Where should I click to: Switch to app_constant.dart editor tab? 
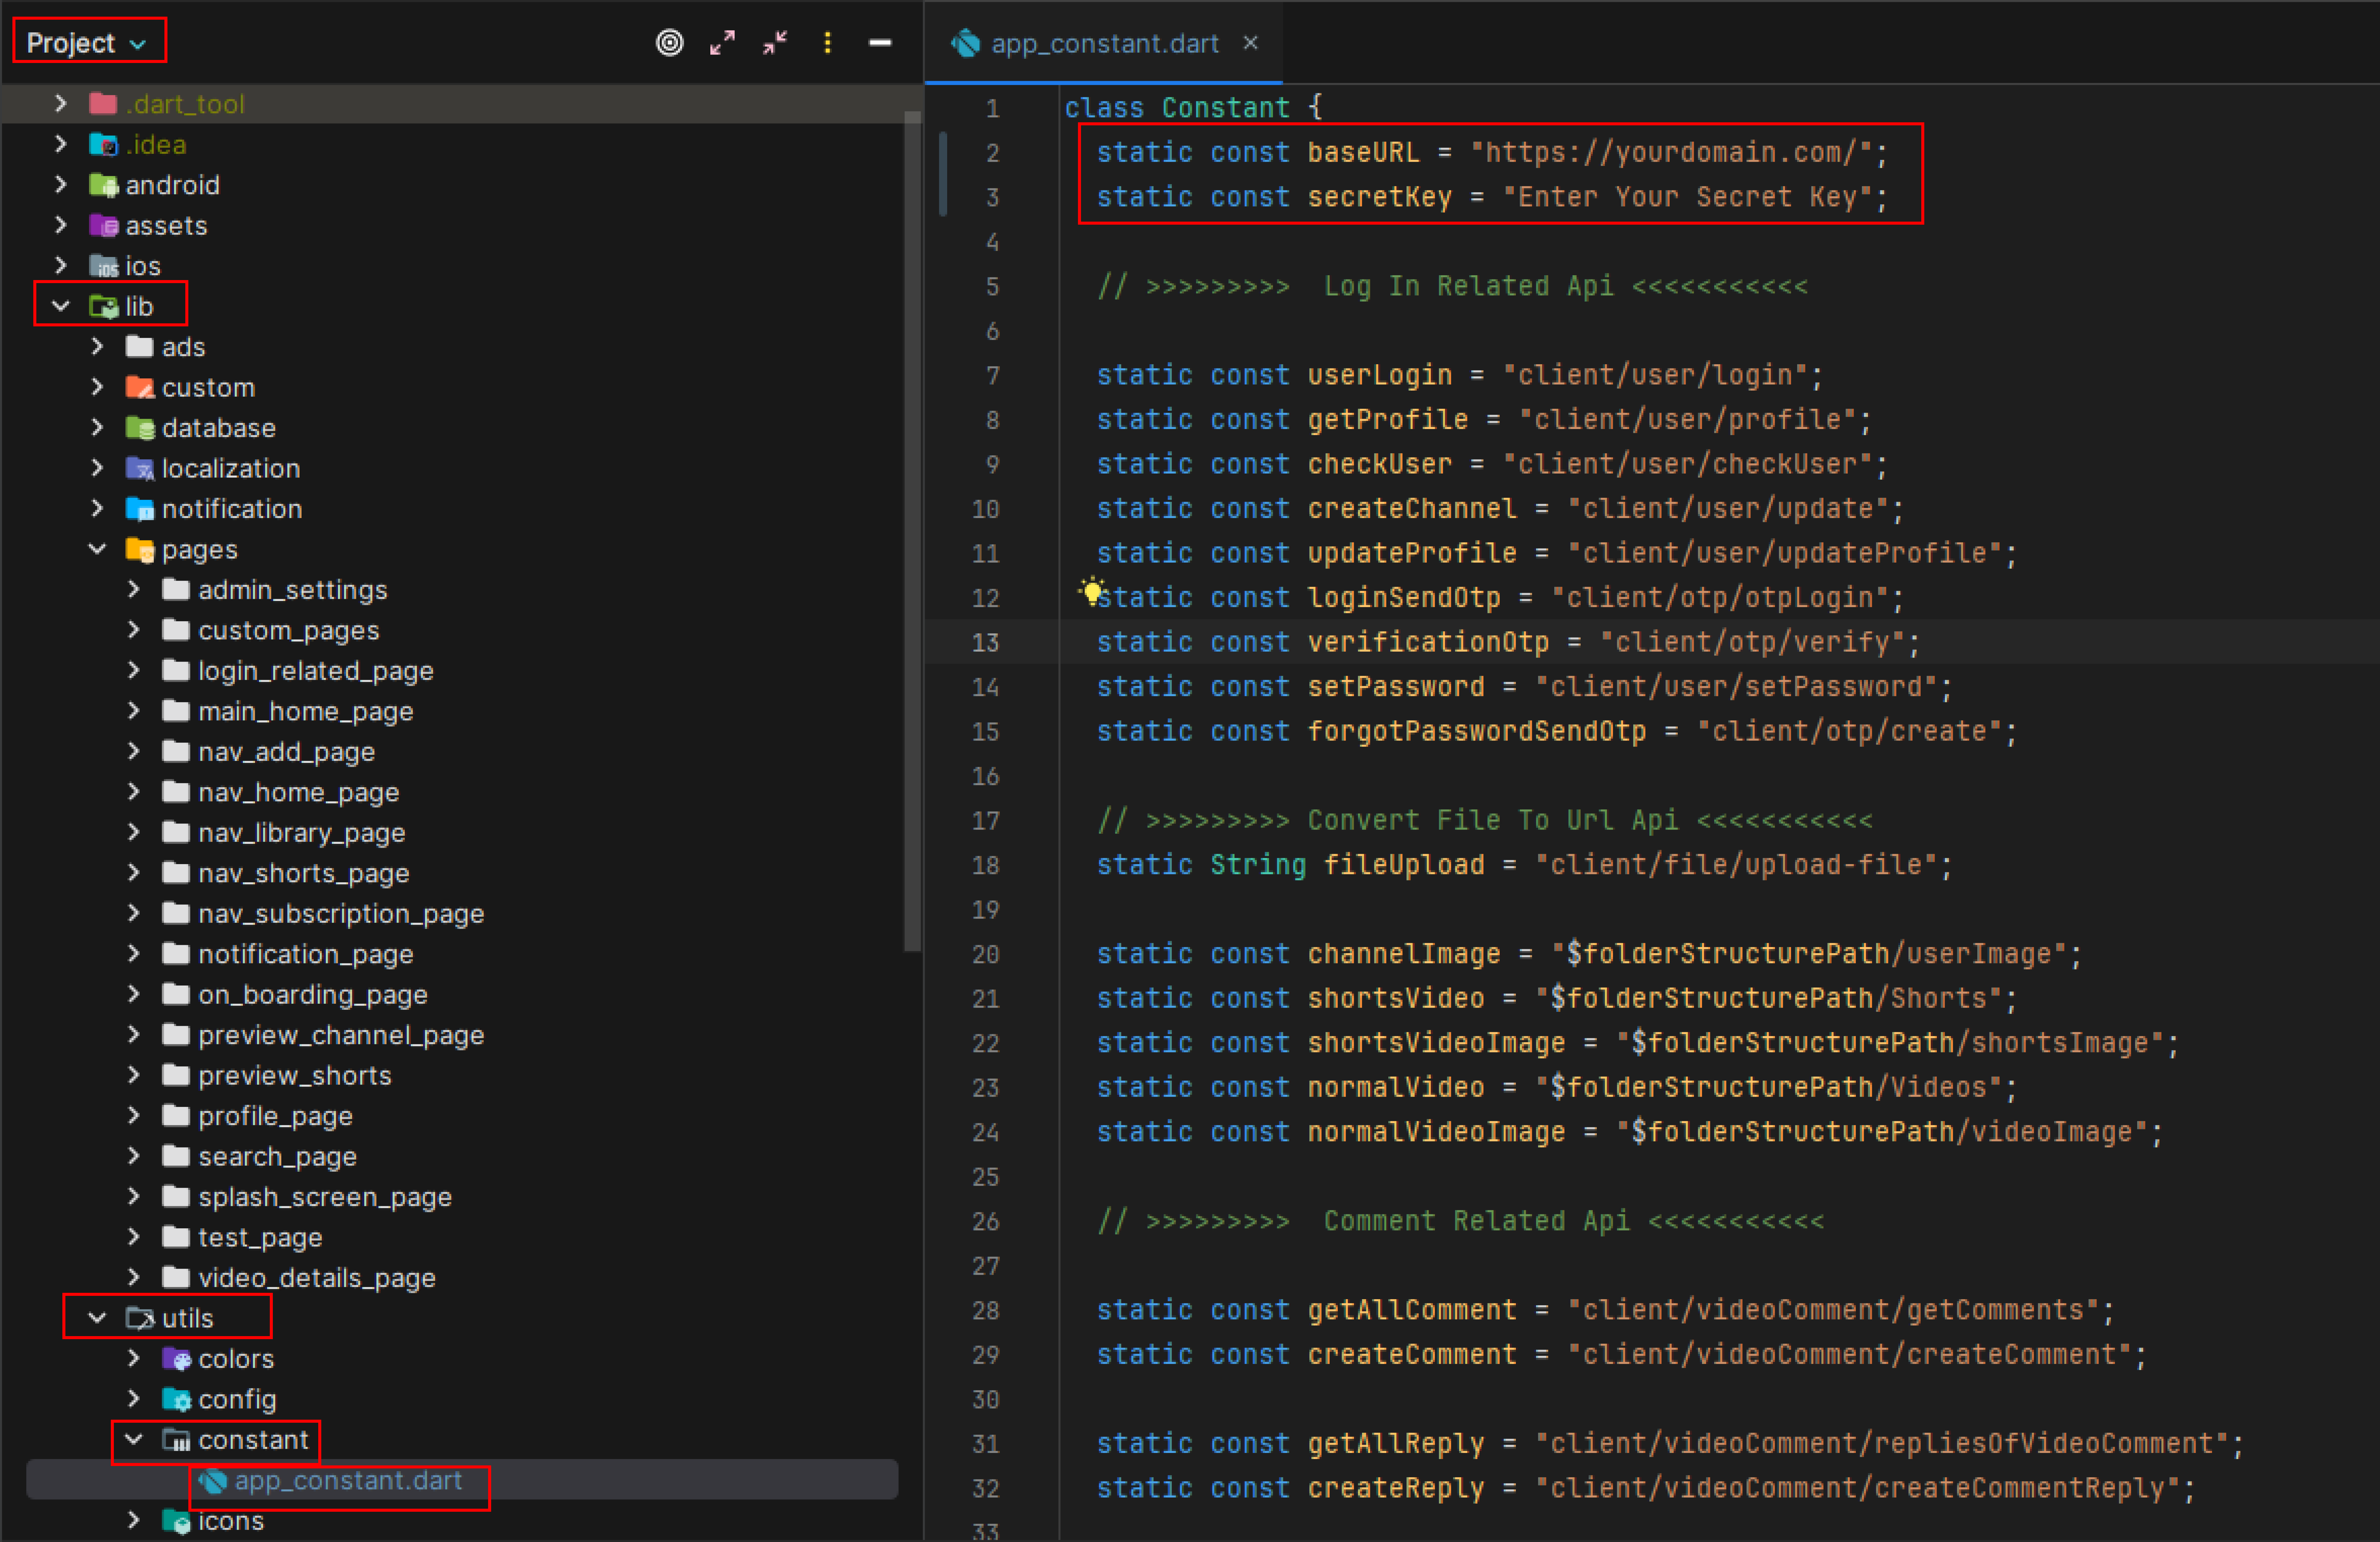point(1104,43)
